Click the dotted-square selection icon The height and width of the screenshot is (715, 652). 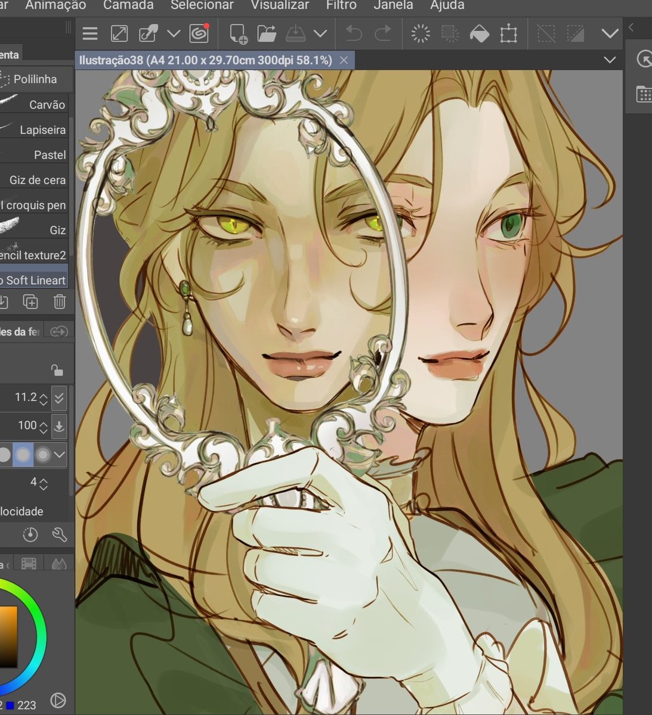[450, 33]
